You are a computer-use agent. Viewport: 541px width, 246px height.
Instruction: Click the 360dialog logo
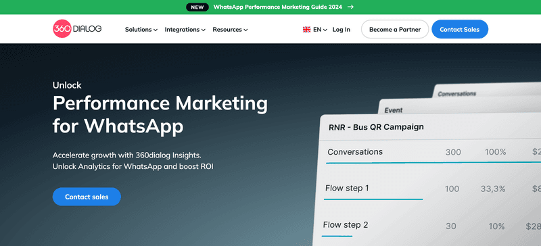(77, 28)
